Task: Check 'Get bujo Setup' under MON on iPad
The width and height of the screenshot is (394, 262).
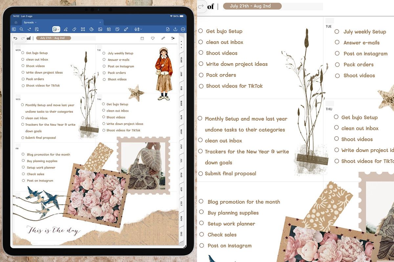Action: pos(23,53)
